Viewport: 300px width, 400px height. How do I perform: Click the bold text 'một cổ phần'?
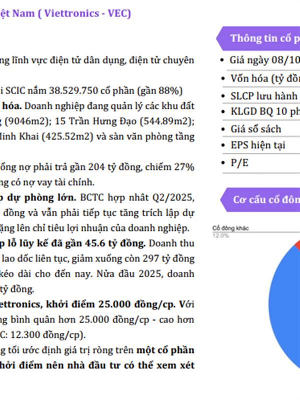pyautogui.click(x=165, y=350)
